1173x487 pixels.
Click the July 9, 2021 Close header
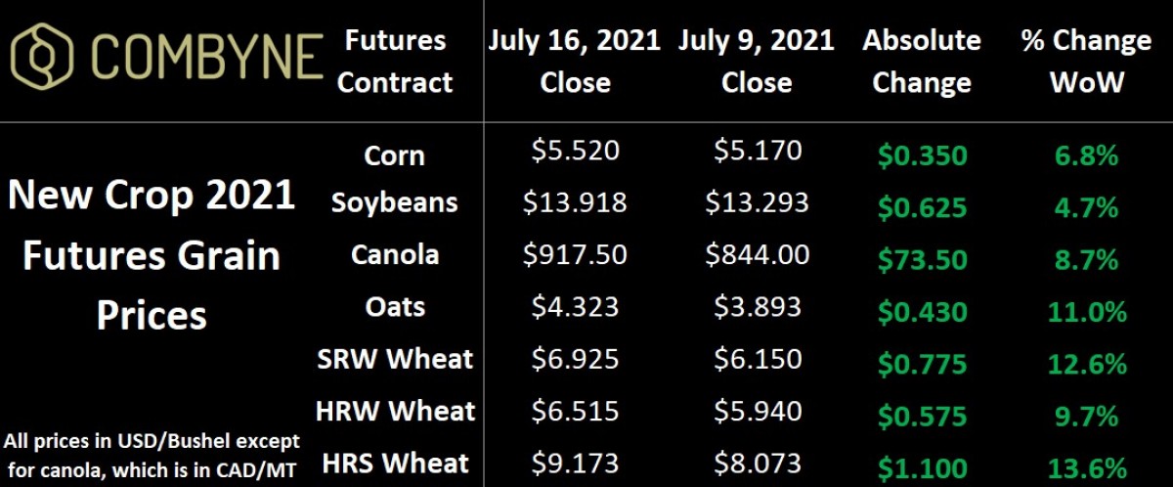(755, 61)
